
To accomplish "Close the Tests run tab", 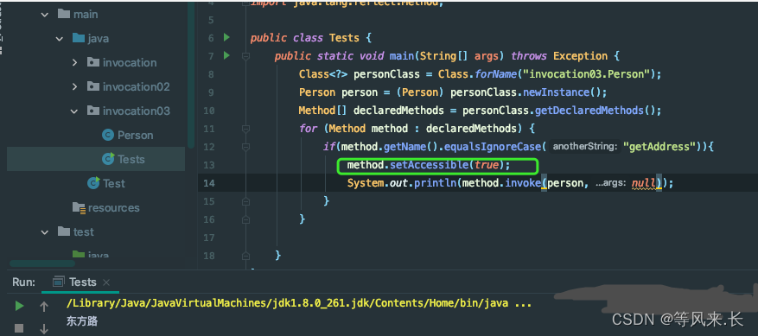I will 107,282.
